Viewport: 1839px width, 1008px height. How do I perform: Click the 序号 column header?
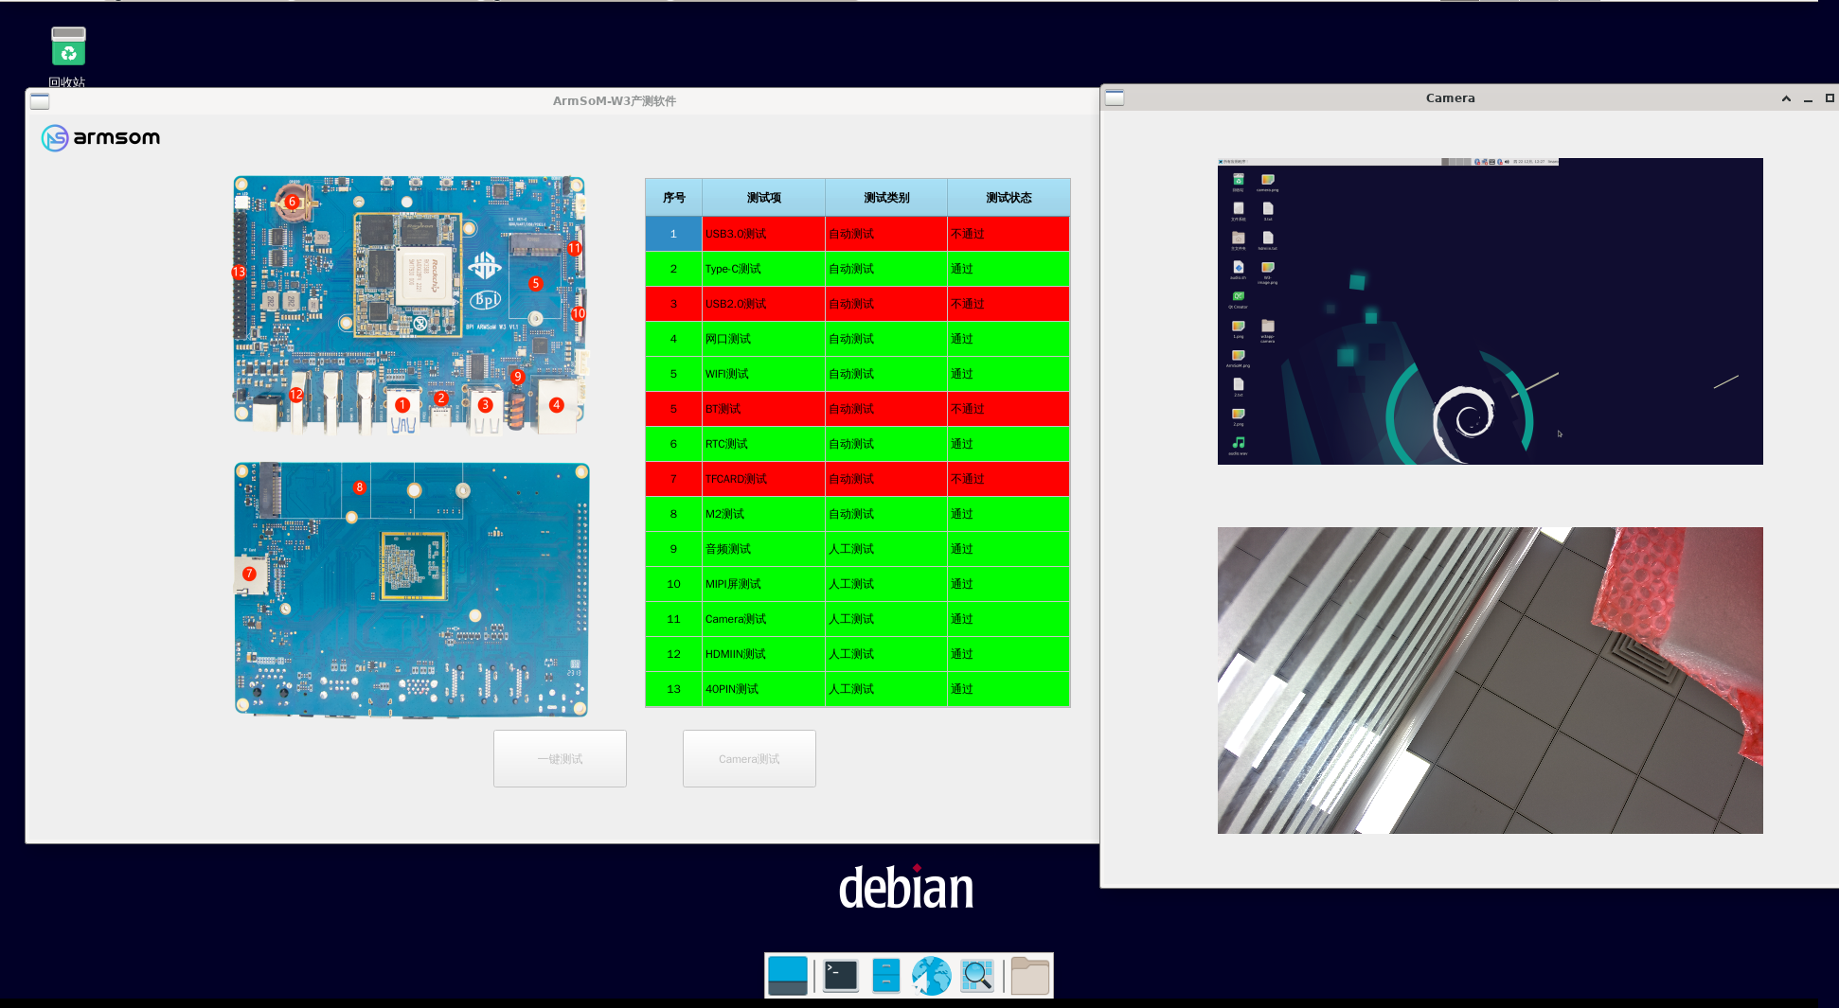(x=674, y=197)
